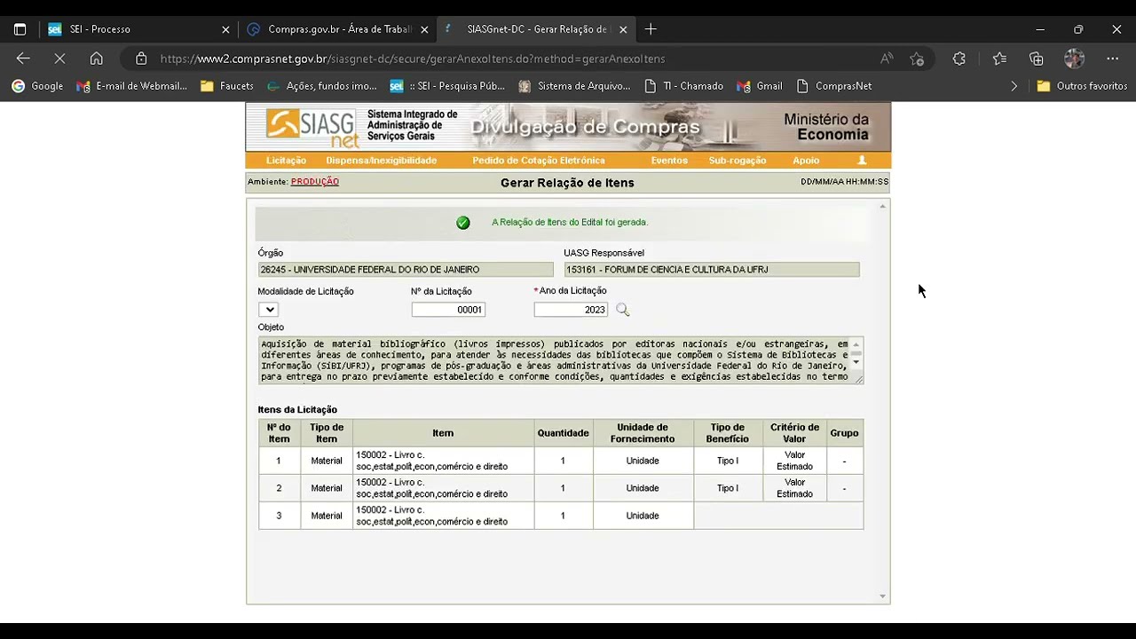Screen dimensions: 1136x639
Task: Close the Compras.gov.br tab
Action: (424, 29)
